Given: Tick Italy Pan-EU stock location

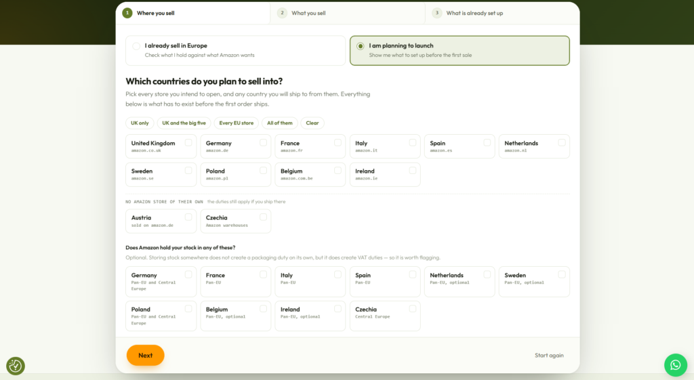Looking at the screenshot, I should (310, 281).
